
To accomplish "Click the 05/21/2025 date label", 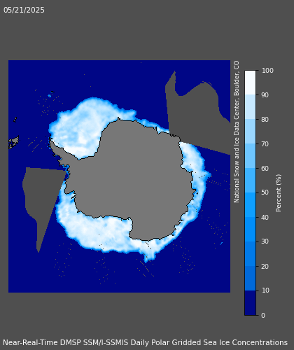I will coord(24,10).
